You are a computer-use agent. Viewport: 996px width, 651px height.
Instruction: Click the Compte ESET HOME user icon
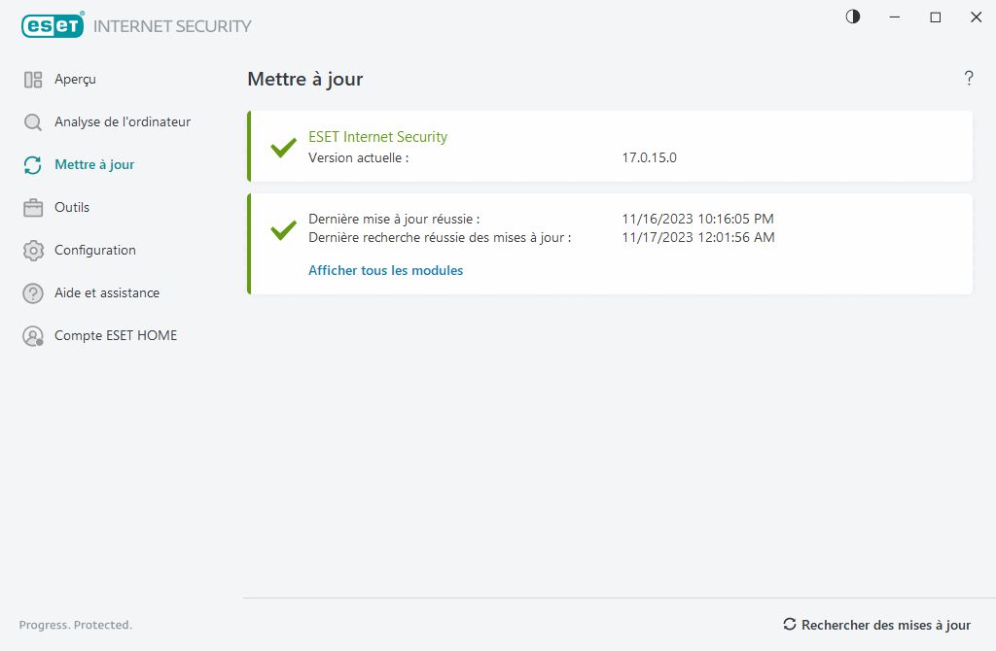(x=33, y=336)
